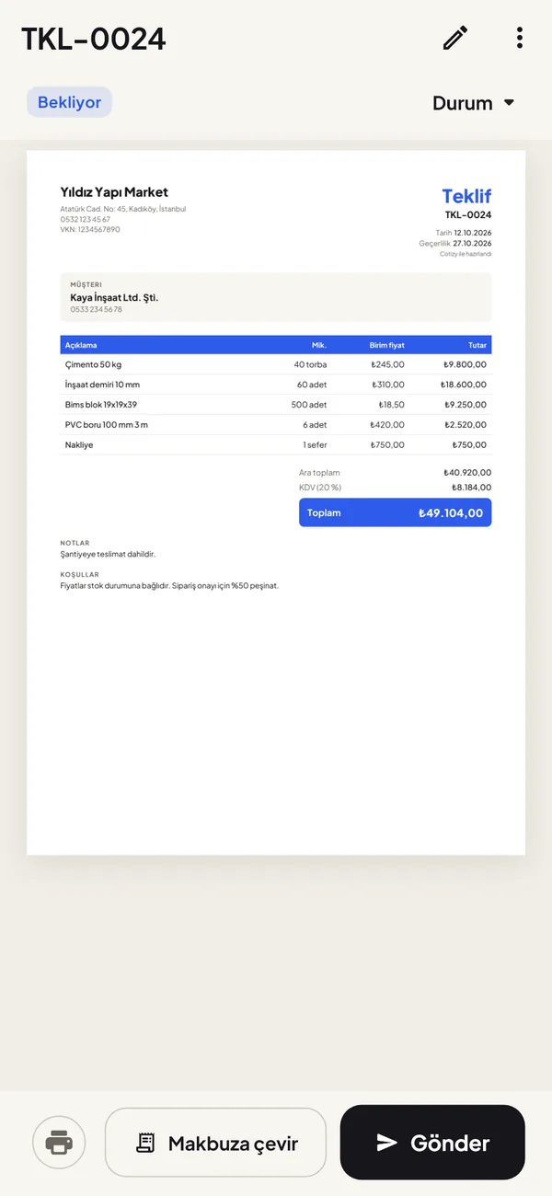Tap the Yıldız Yapı Market company name
Viewport: 552px width, 1196px height.
[x=114, y=192]
